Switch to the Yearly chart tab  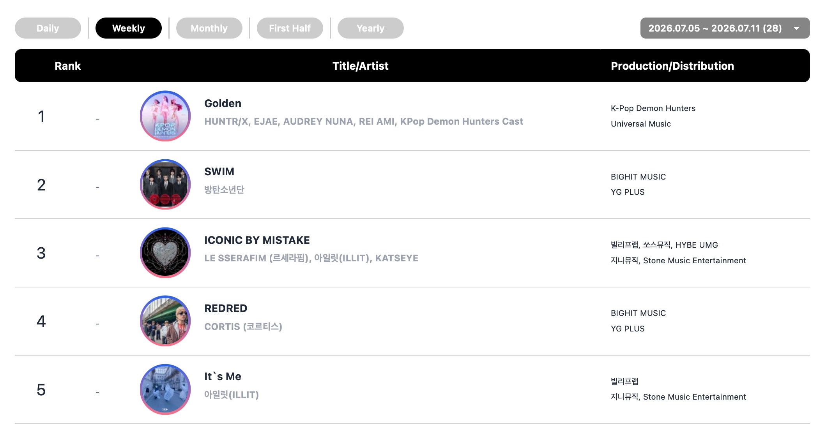click(x=371, y=28)
